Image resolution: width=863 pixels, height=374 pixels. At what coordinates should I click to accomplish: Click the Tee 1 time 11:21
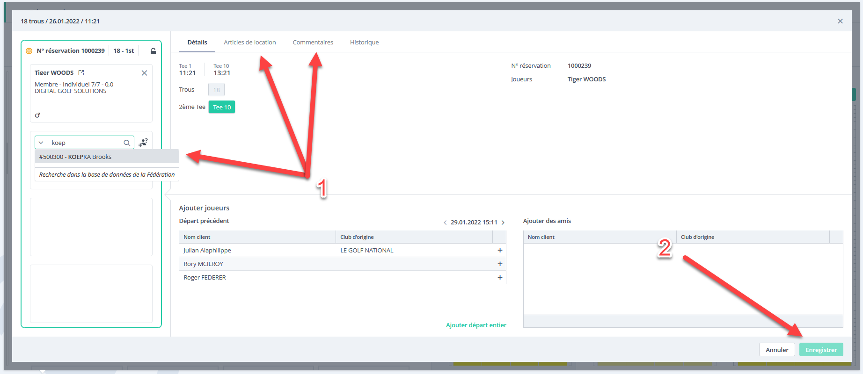click(x=187, y=73)
